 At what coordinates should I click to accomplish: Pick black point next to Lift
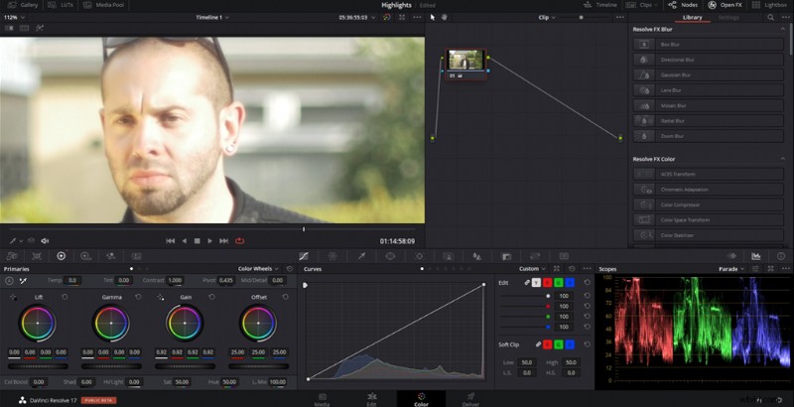coord(13,297)
